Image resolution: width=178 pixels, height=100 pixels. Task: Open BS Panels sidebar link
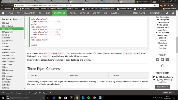pyautogui.click(x=6, y=73)
